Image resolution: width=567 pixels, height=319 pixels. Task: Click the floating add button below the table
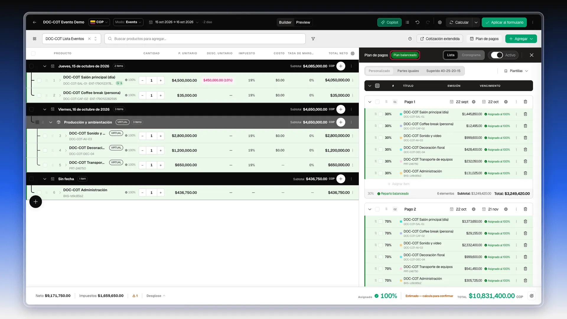click(x=35, y=202)
